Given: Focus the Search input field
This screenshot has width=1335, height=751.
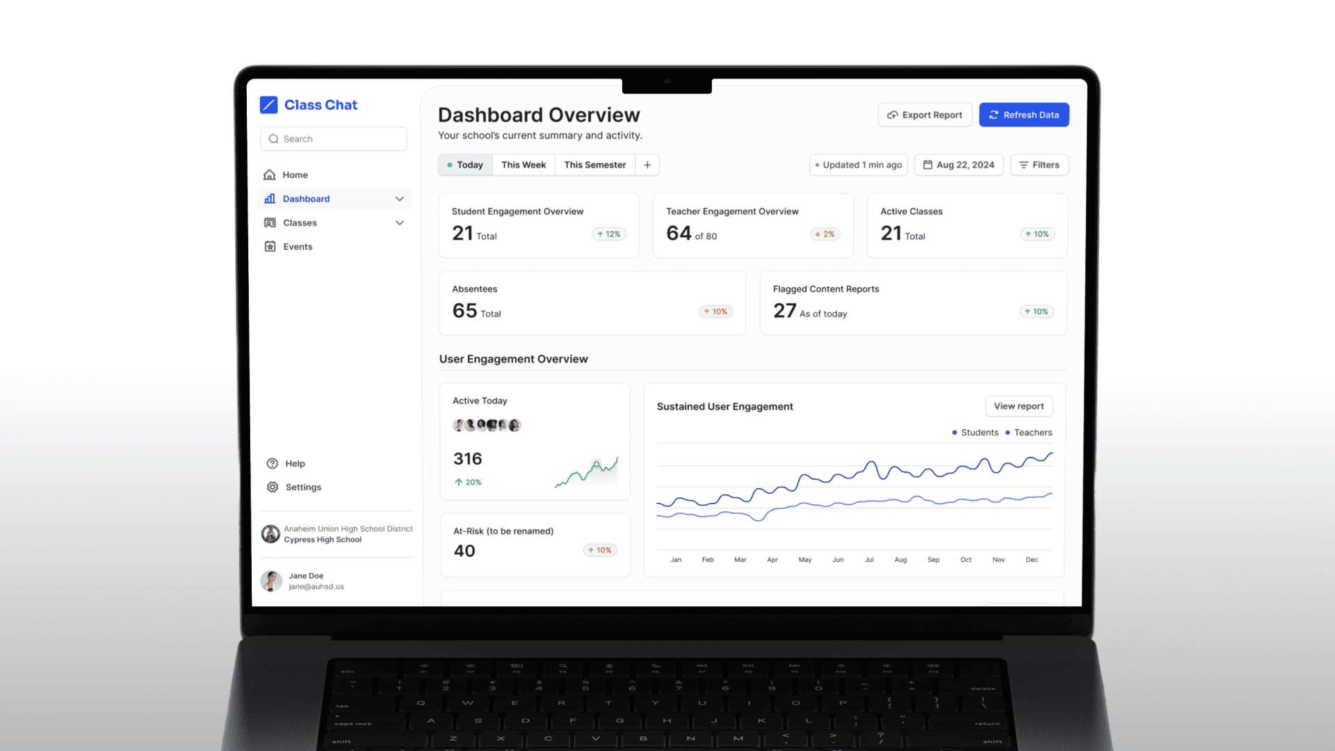Looking at the screenshot, I should click(334, 139).
